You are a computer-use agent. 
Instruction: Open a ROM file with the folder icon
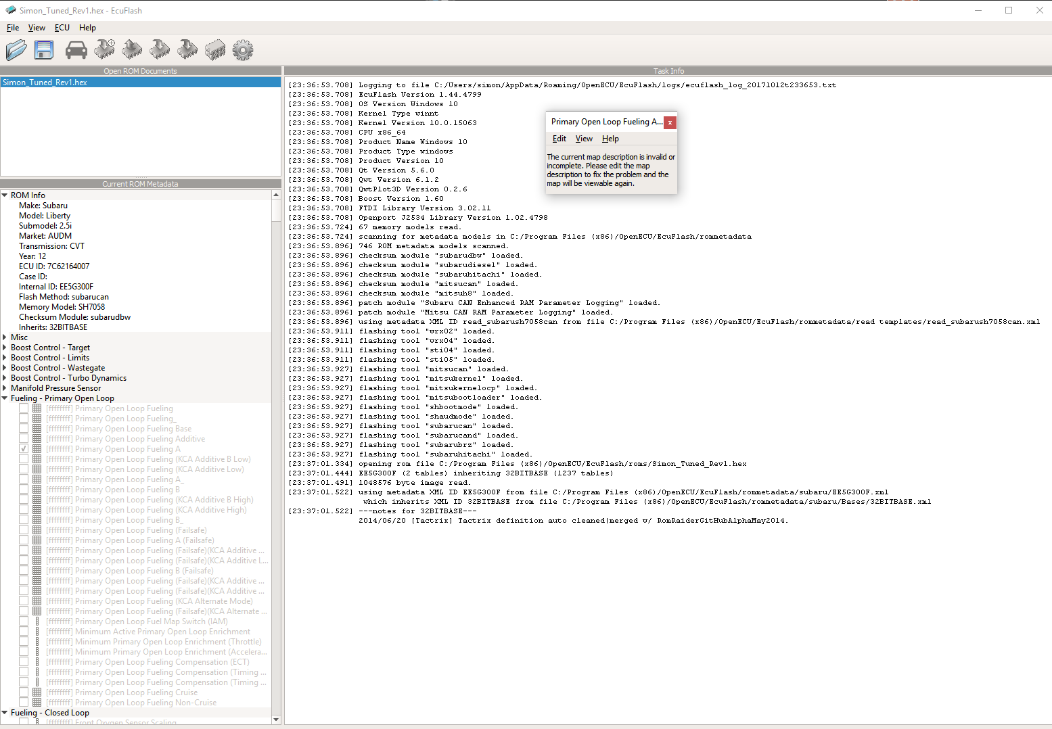[x=16, y=49]
